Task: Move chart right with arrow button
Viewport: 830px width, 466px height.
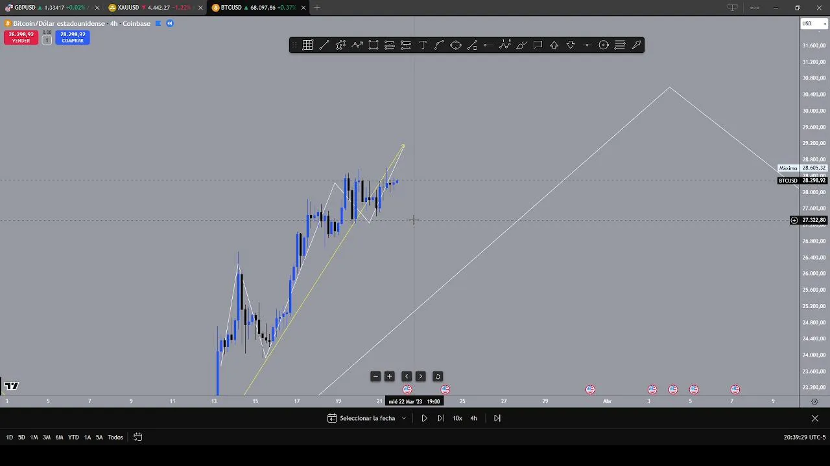Action: click(420, 376)
